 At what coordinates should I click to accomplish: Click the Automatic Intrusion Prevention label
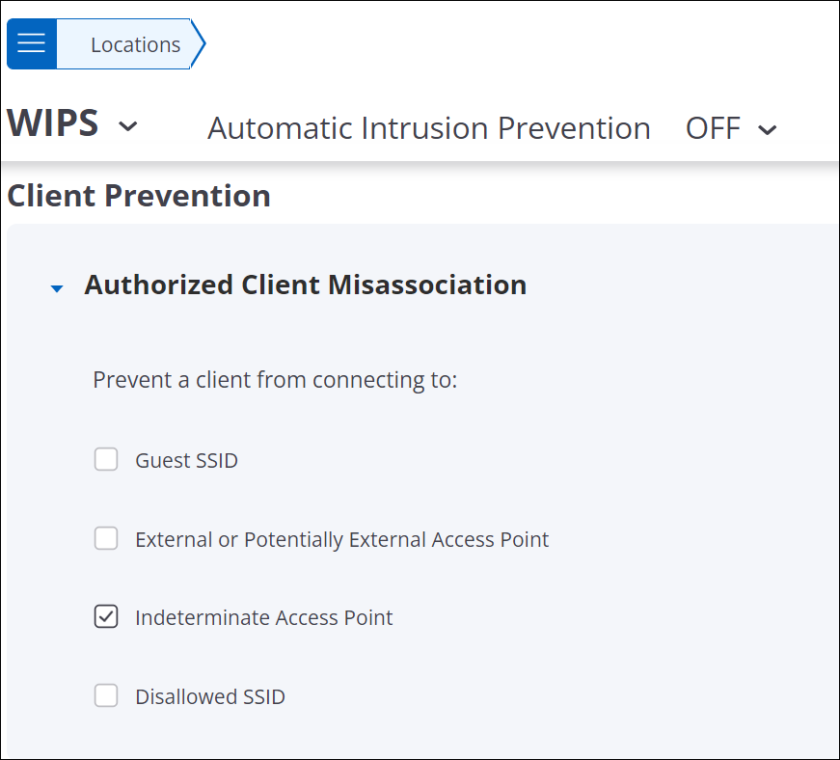(x=429, y=128)
